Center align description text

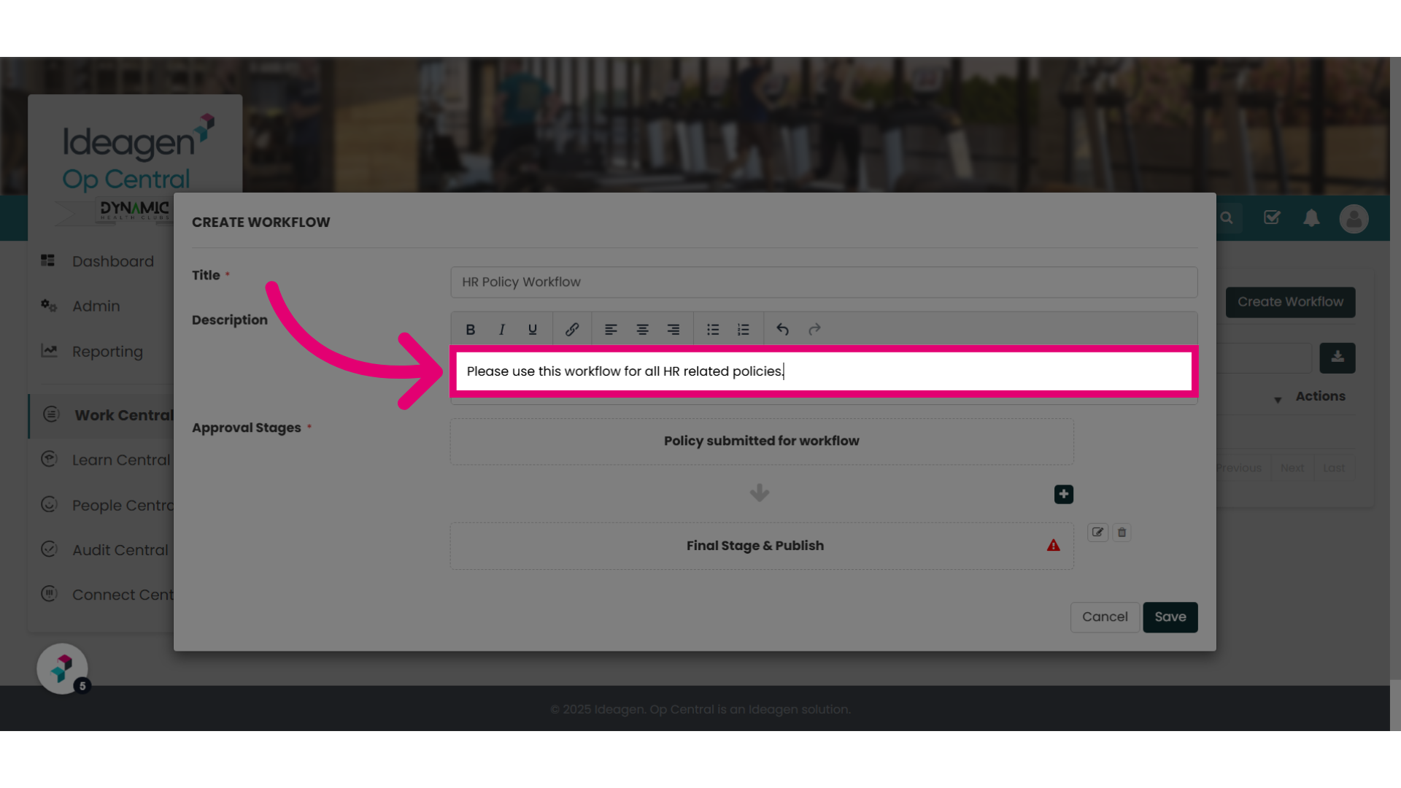click(x=642, y=330)
